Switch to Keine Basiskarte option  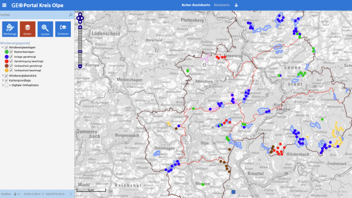click(x=196, y=5)
